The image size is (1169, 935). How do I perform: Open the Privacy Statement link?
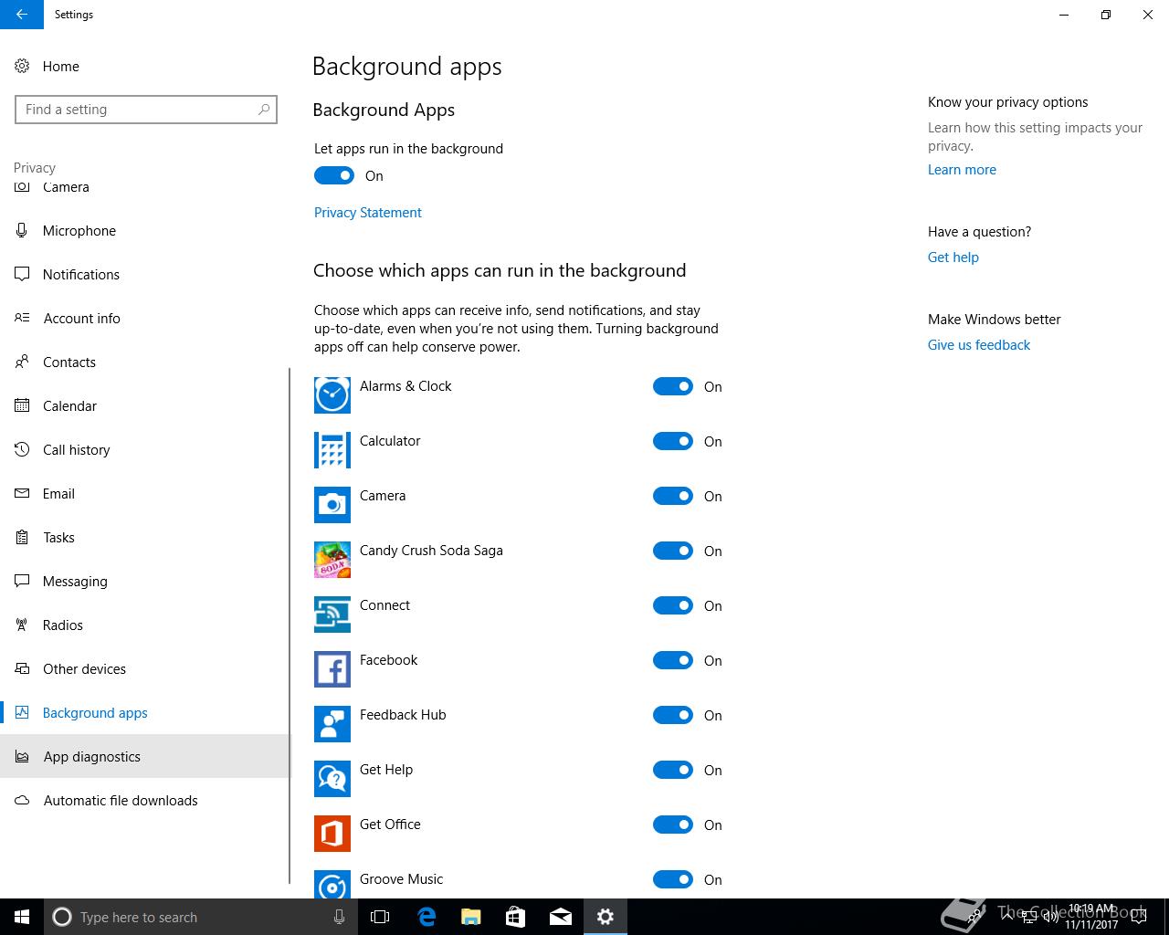[367, 212]
